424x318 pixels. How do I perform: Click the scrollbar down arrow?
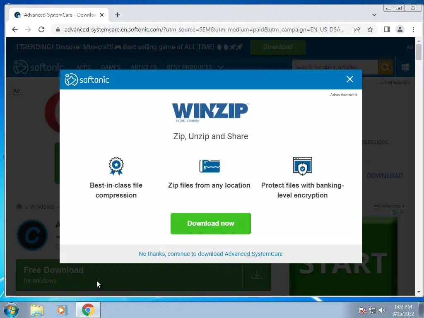tap(419, 292)
